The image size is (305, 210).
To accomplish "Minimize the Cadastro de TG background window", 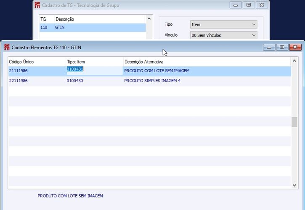I will tap(236, 5).
